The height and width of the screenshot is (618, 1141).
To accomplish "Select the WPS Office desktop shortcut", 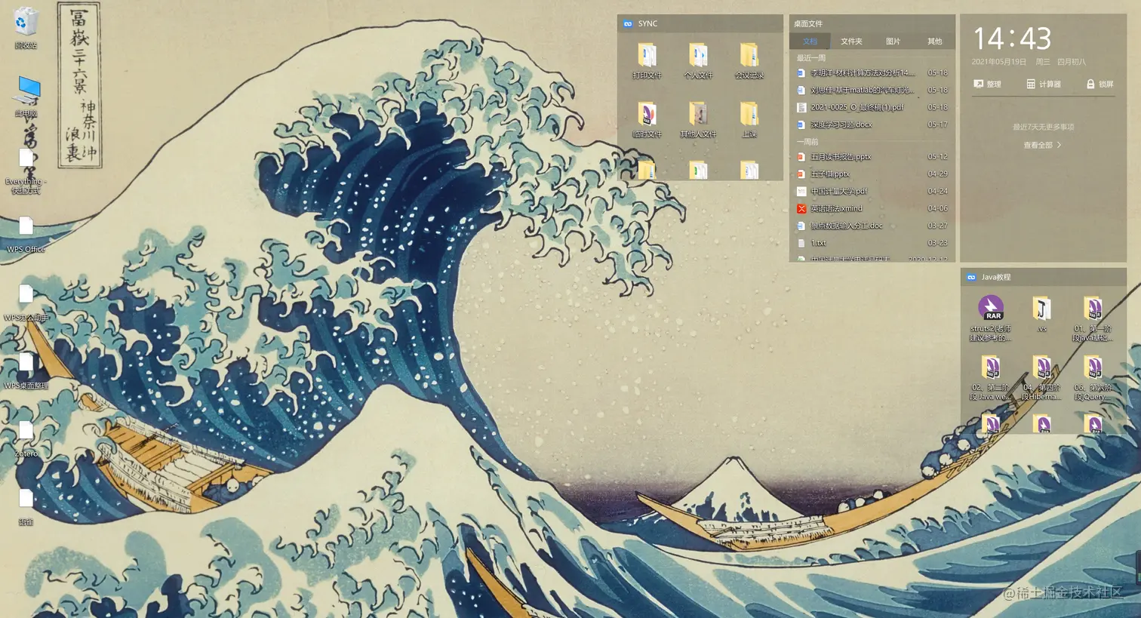I will click(26, 235).
